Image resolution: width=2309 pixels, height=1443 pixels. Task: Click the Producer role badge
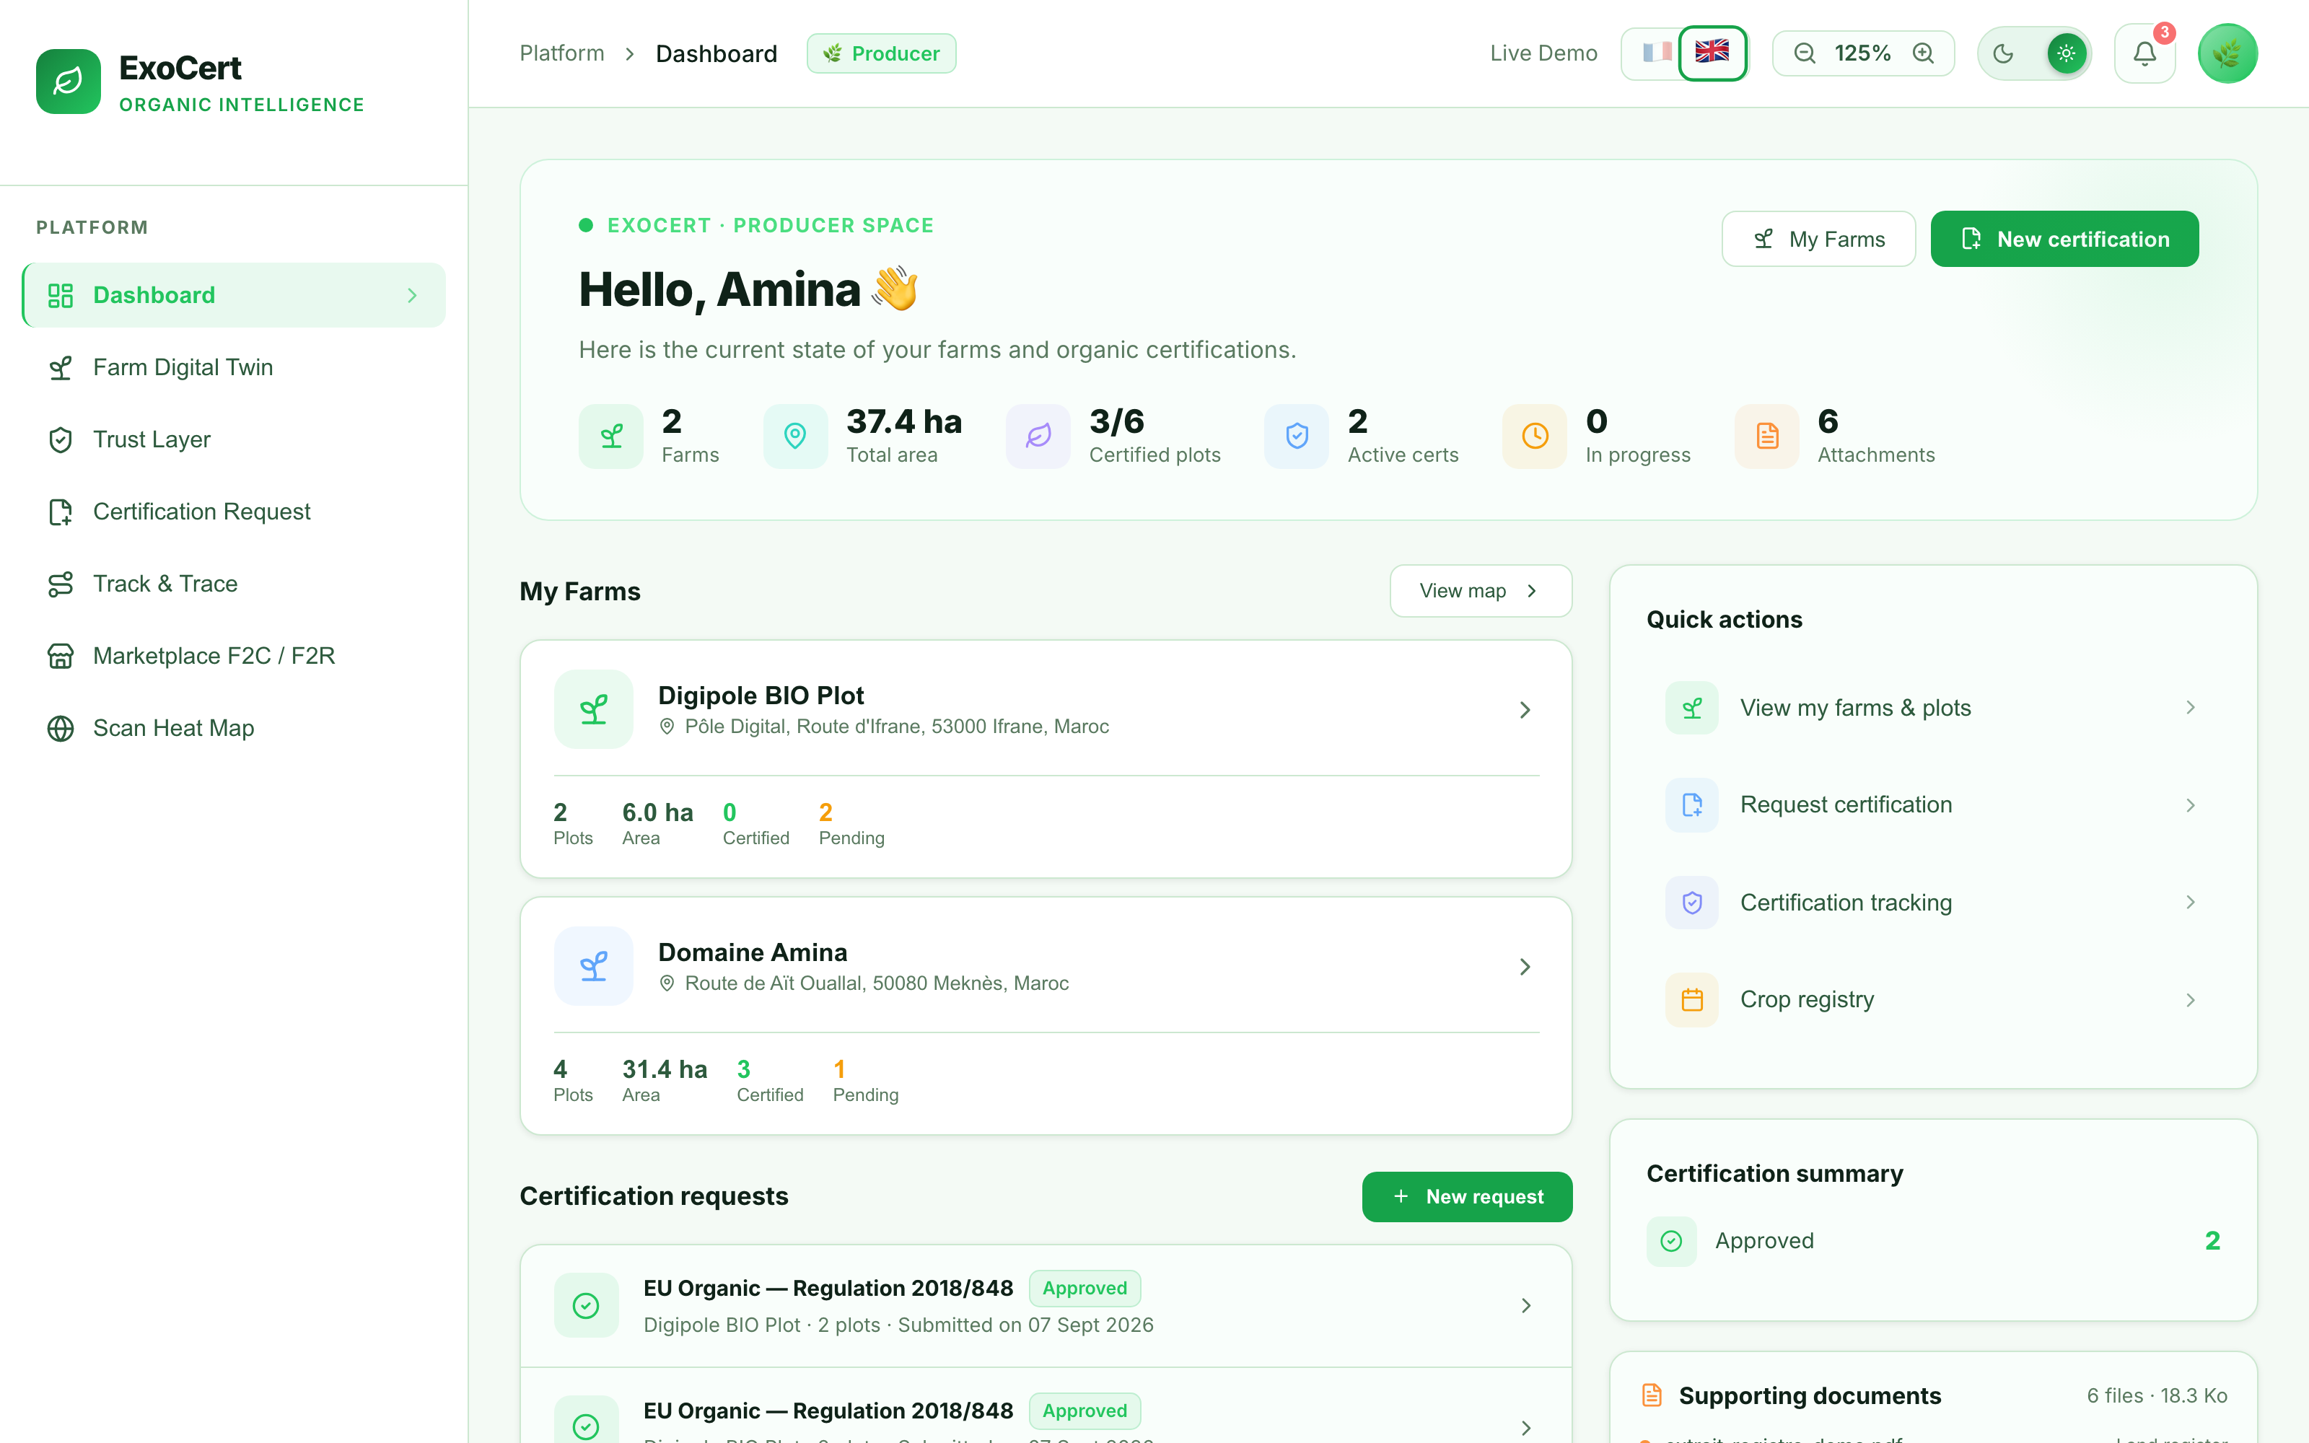click(x=880, y=53)
